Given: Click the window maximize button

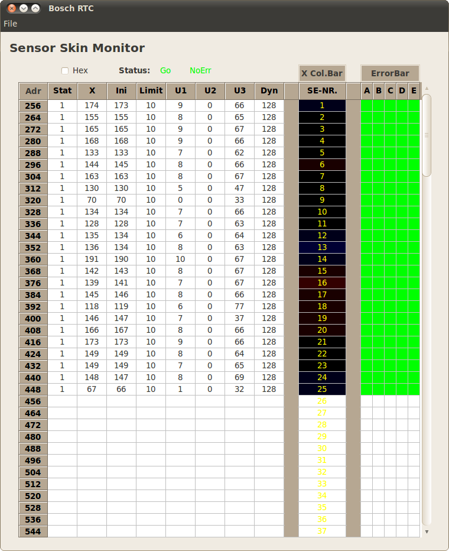Looking at the screenshot, I should click(35, 8).
